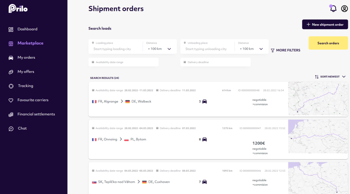
Task: Expand unloading place distance dropdown
Action: click(261, 49)
